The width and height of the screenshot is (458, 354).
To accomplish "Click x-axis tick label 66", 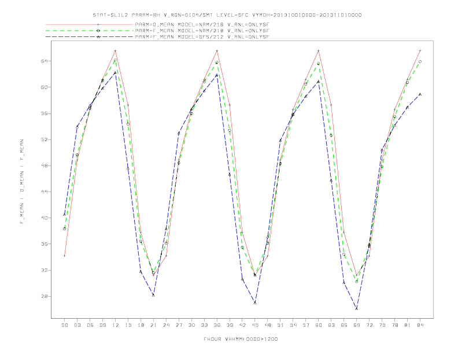I will tap(344, 325).
